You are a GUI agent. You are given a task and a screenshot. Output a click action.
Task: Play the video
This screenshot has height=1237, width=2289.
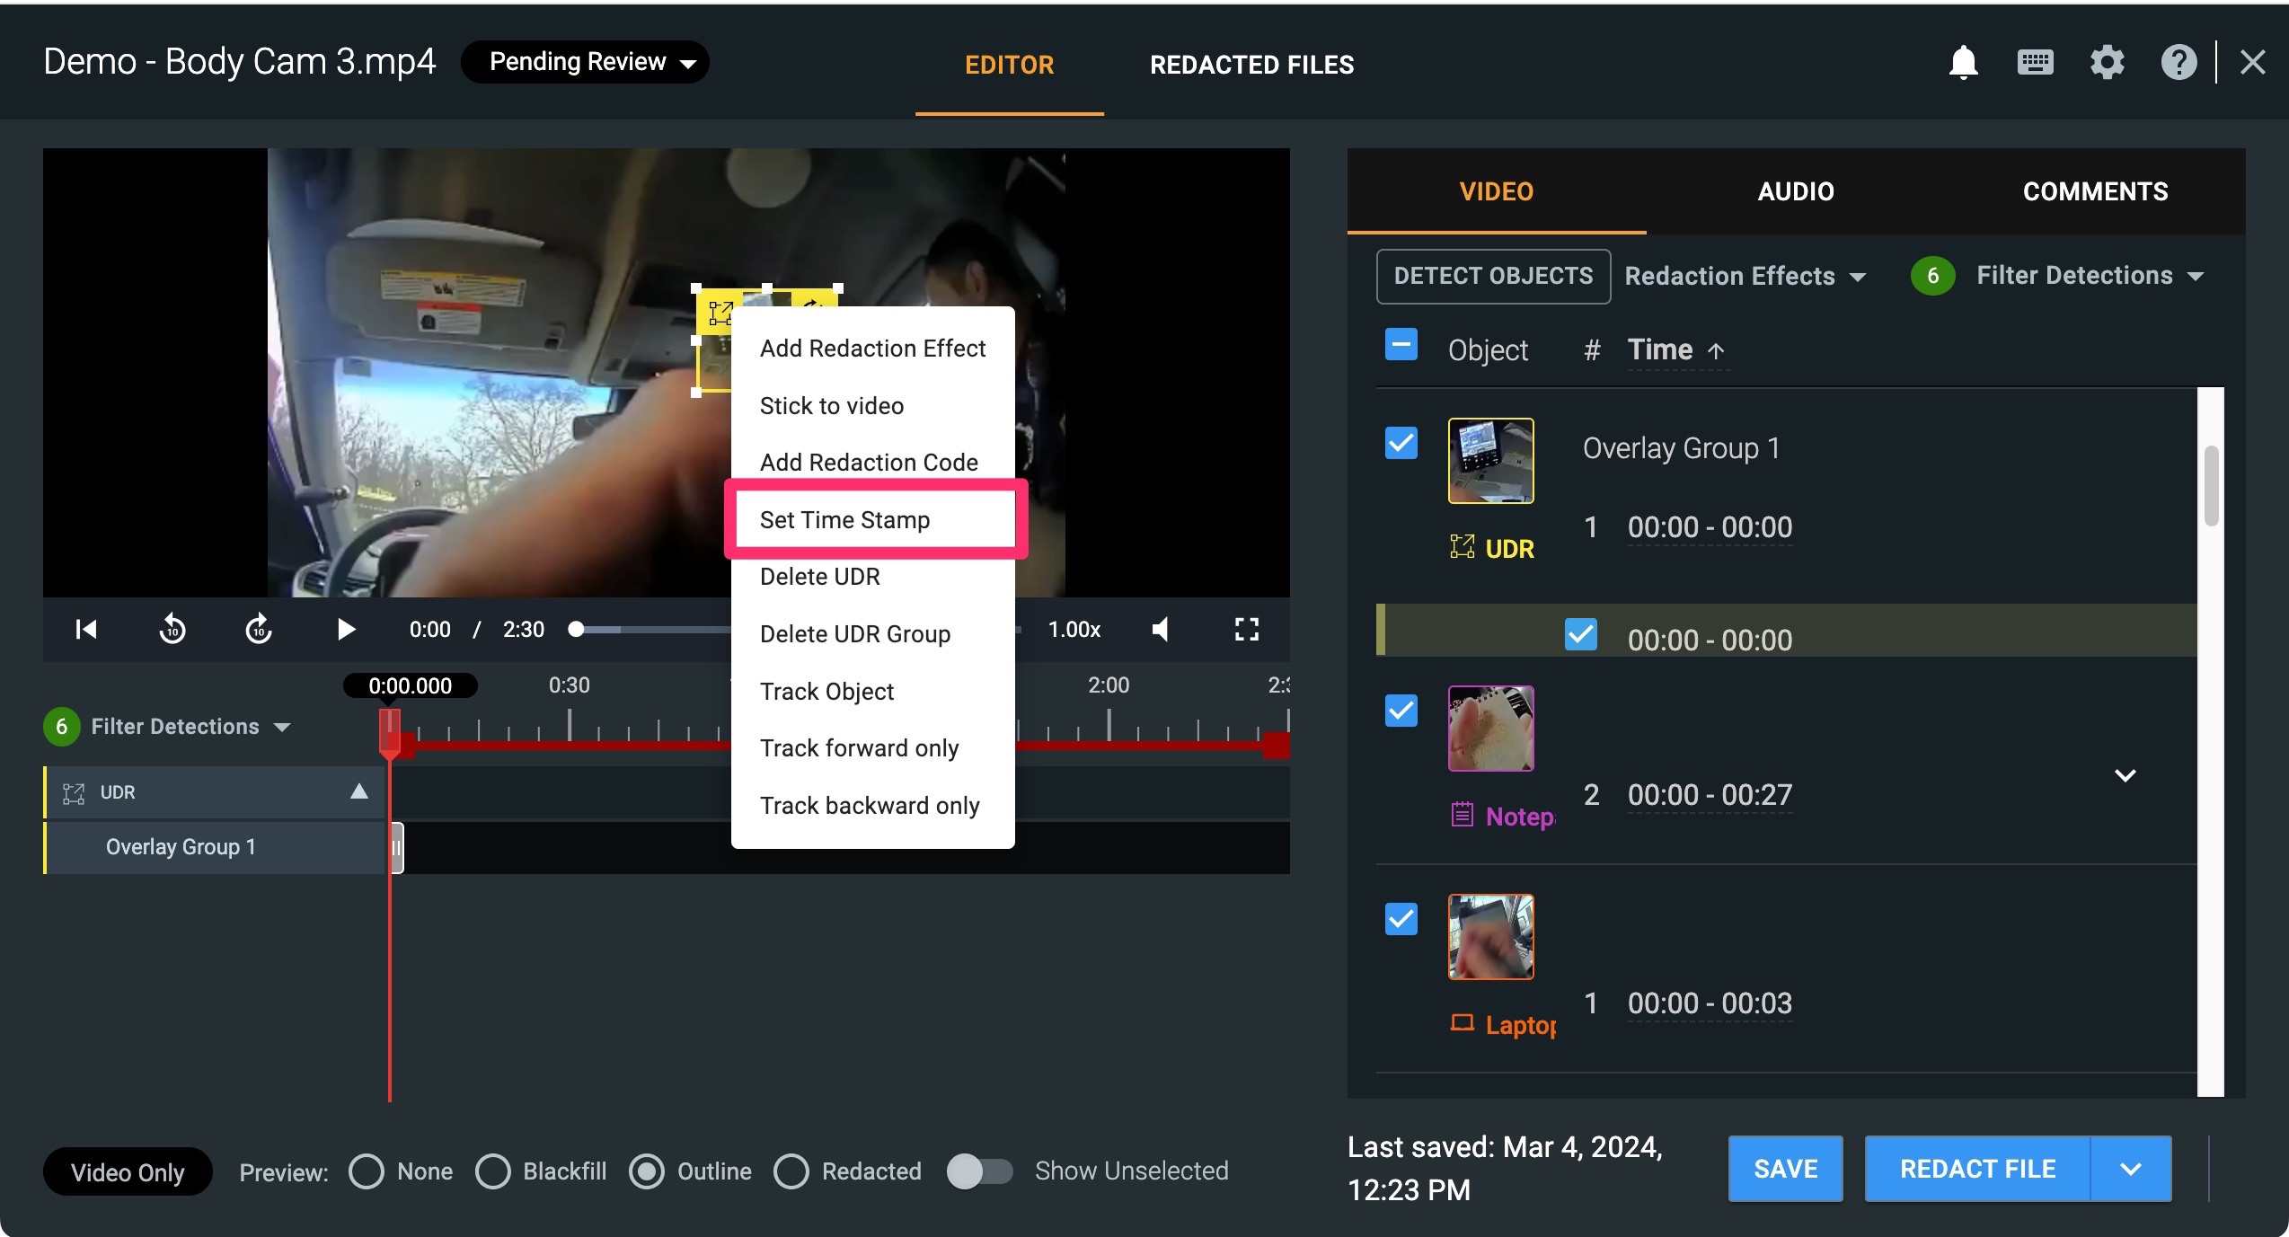346,629
